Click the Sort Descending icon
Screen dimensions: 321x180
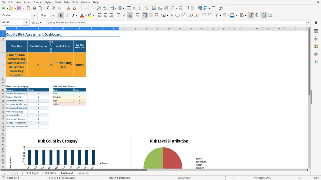point(141,8)
